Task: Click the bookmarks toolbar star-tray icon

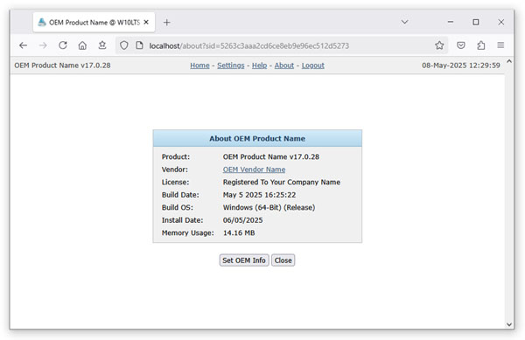Action: tap(102, 45)
